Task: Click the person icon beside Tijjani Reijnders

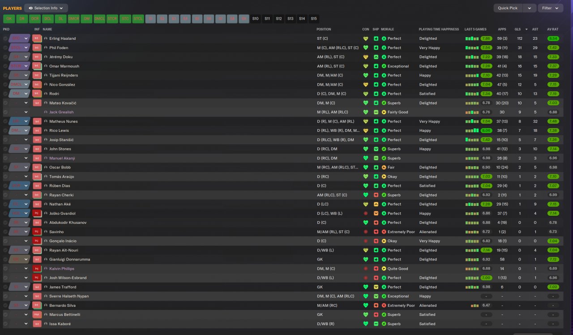Action: click(46, 75)
